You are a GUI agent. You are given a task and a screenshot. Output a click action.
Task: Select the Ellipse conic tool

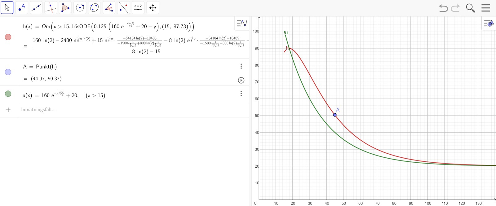click(95, 8)
